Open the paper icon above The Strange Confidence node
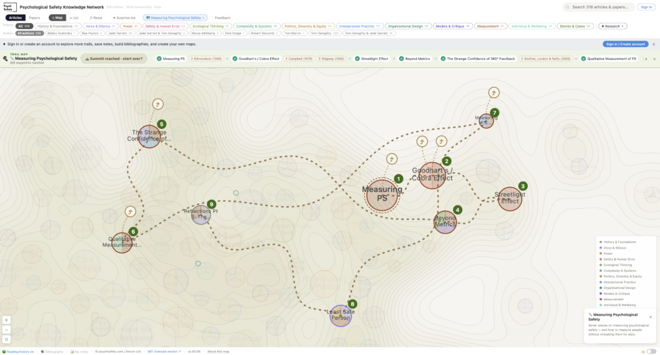 (158, 104)
